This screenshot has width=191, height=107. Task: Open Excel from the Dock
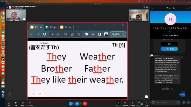[3, 48]
